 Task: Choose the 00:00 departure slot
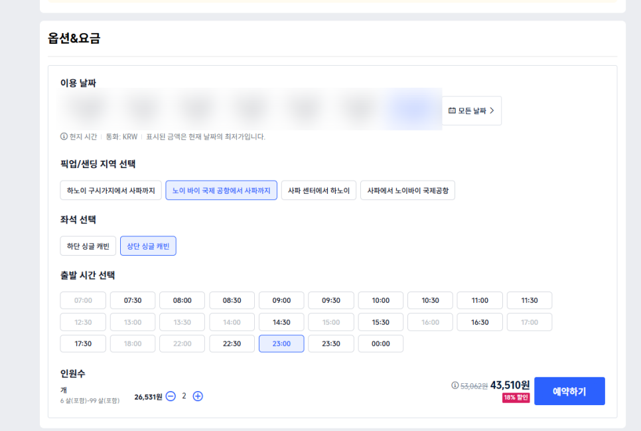point(381,344)
